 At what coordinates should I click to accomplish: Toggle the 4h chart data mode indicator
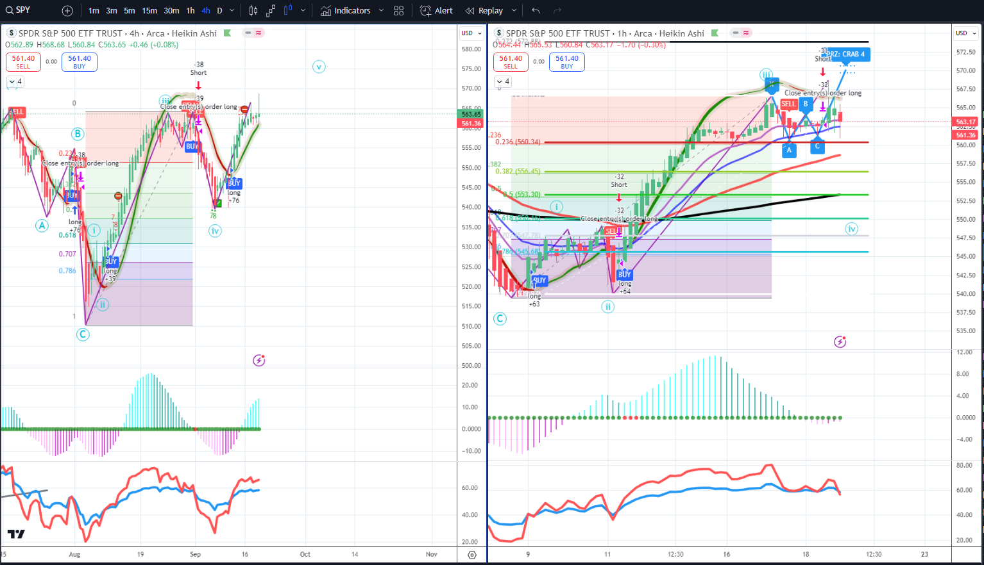254,33
